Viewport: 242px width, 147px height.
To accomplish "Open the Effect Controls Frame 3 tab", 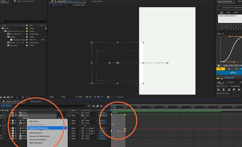I will (x=26, y=1).
